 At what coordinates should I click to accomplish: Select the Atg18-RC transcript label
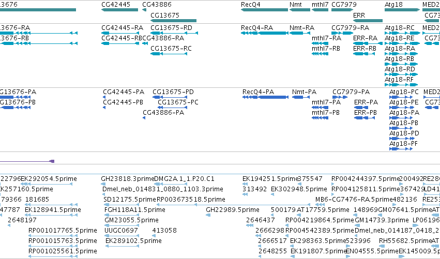pos(399,28)
